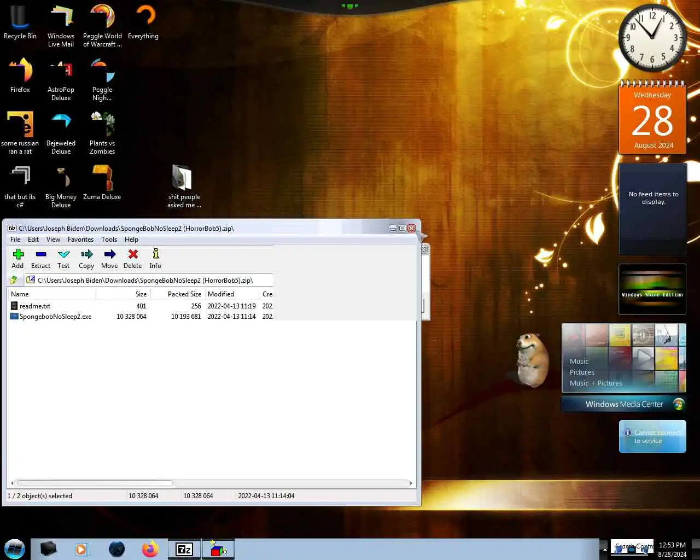Viewport: 700px width, 560px height.
Task: Open Recycle Bin desktop icon
Action: coord(20,22)
